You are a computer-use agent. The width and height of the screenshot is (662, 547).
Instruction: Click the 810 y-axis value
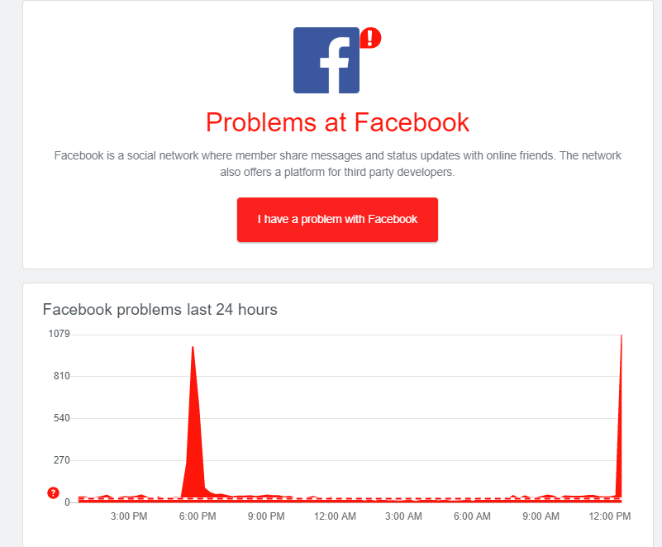pos(62,376)
